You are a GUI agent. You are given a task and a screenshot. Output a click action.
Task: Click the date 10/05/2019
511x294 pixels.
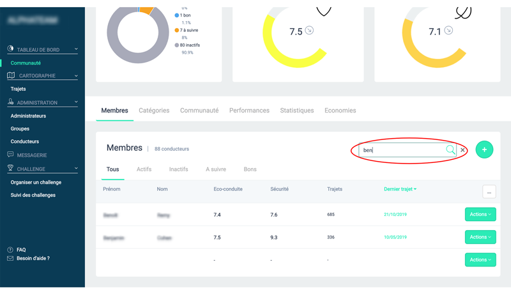pyautogui.click(x=395, y=237)
